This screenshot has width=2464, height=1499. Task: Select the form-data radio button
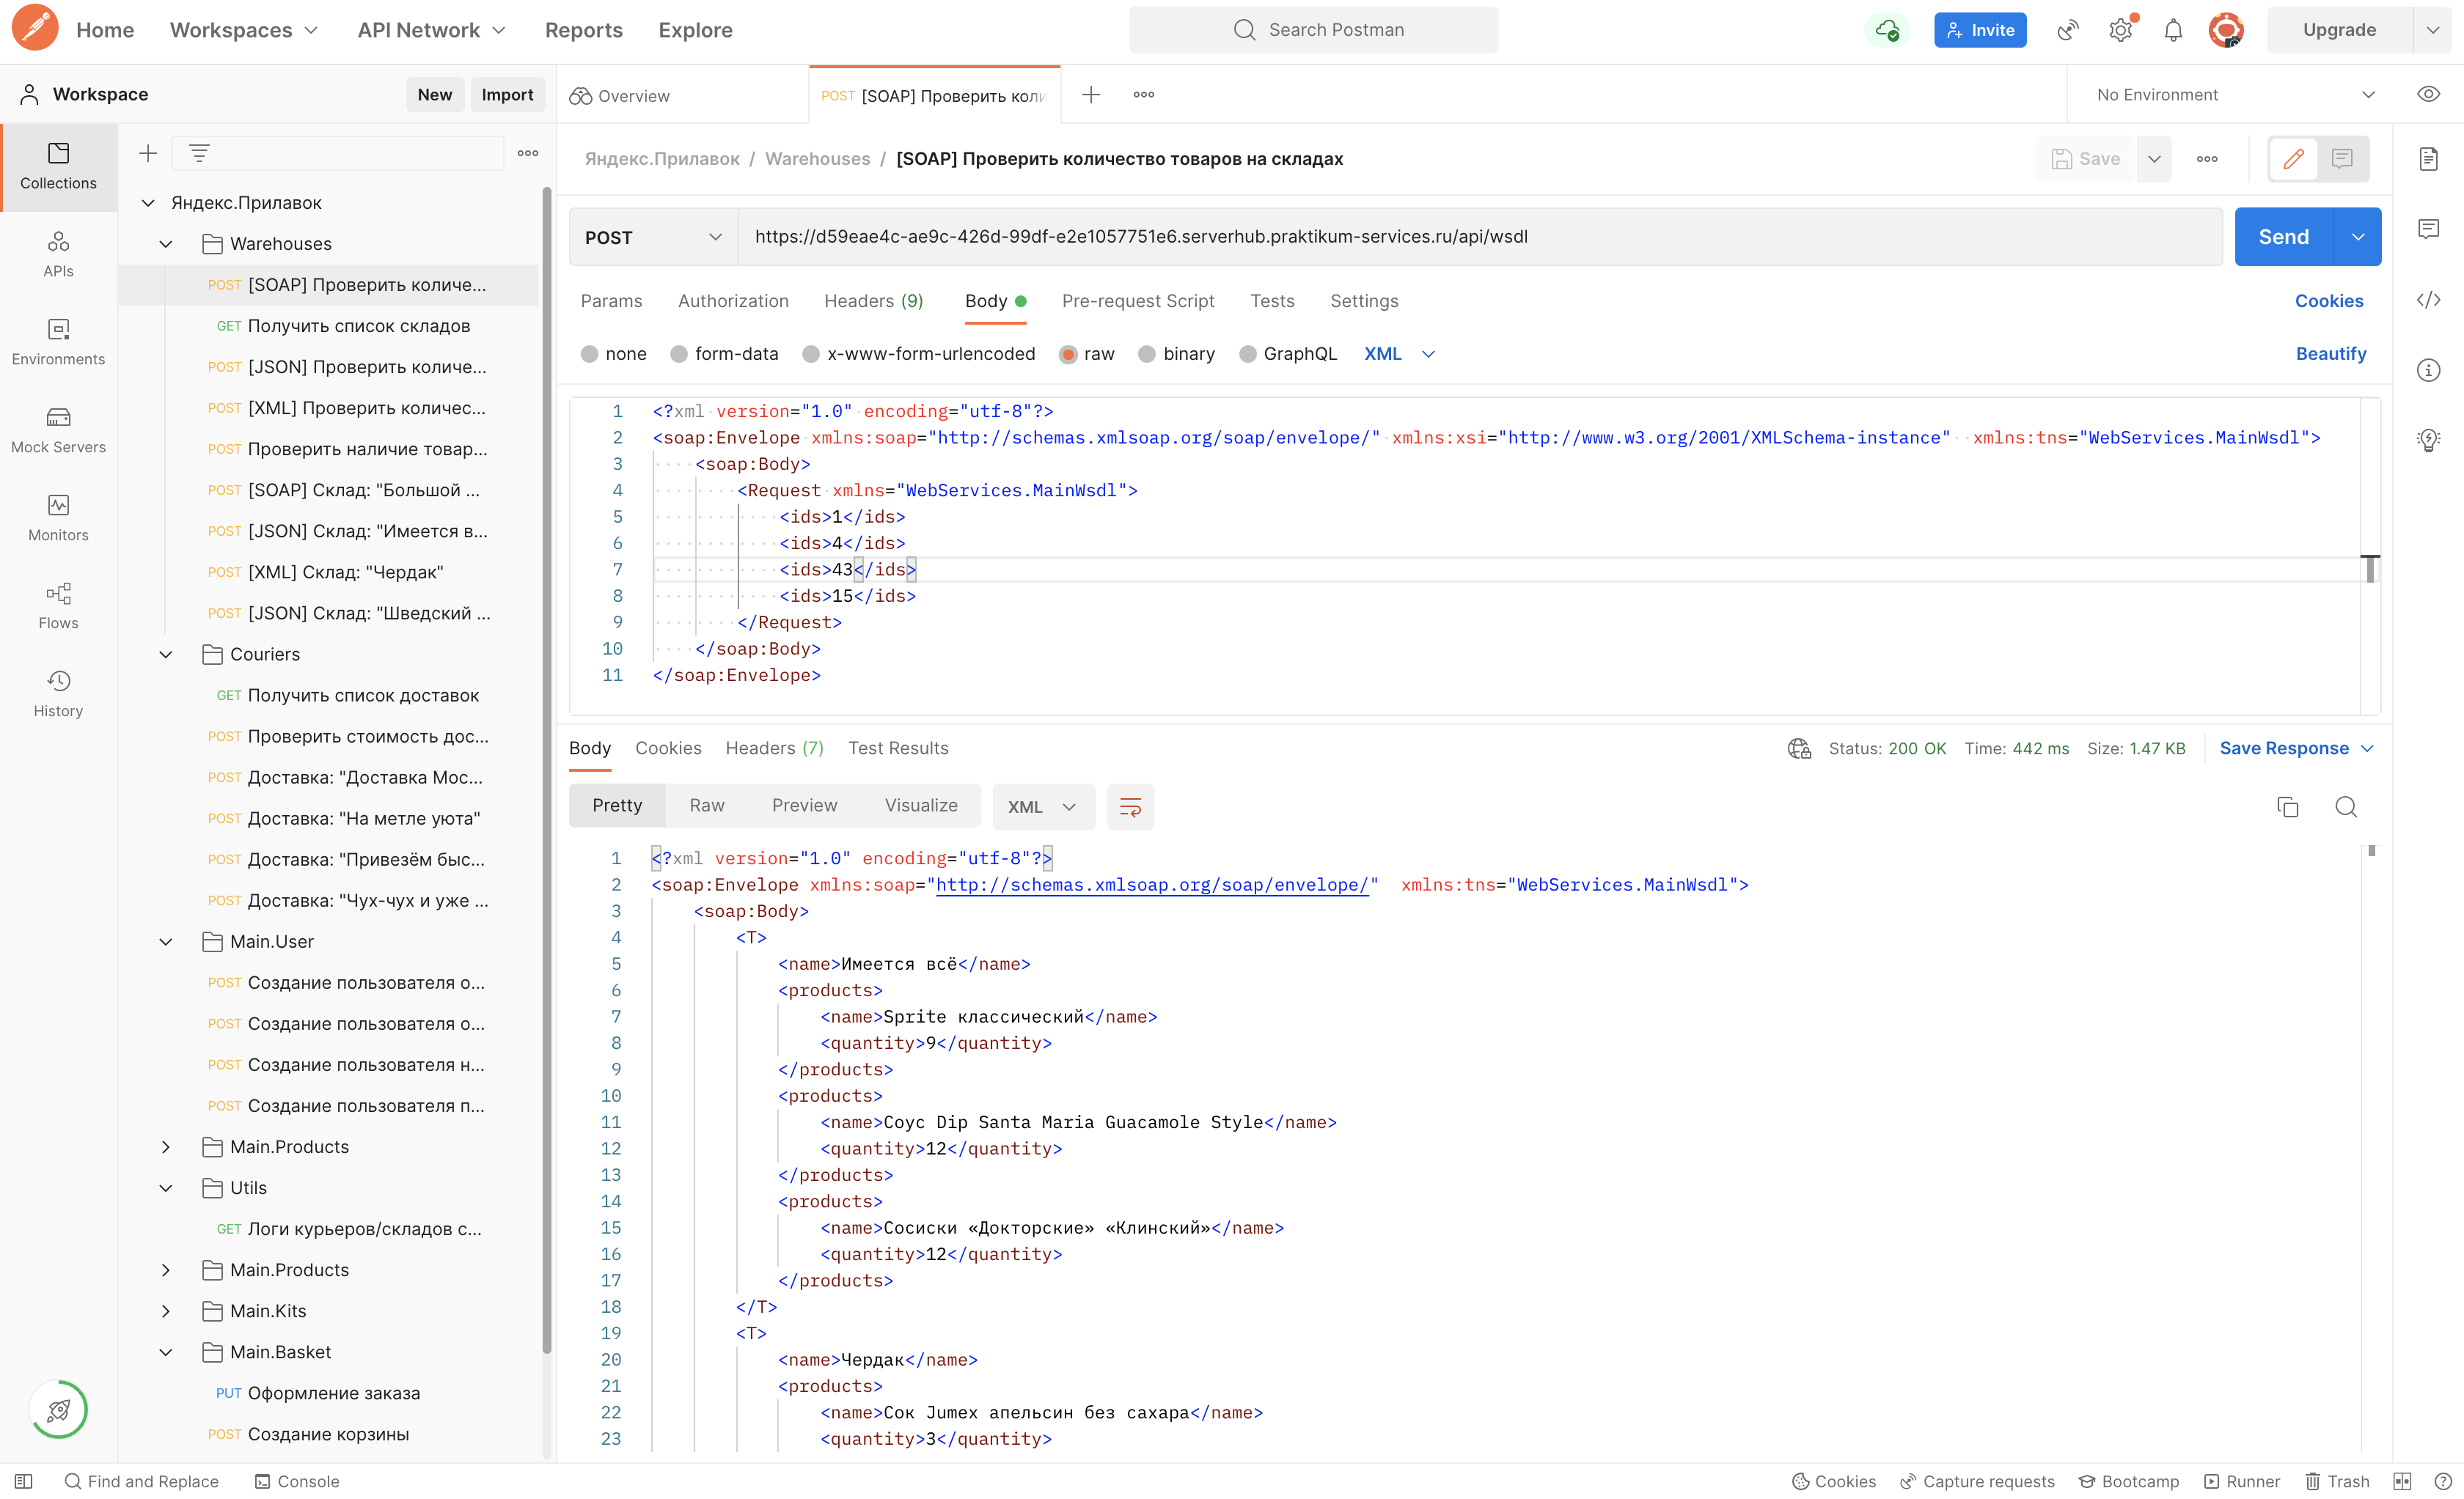[679, 354]
